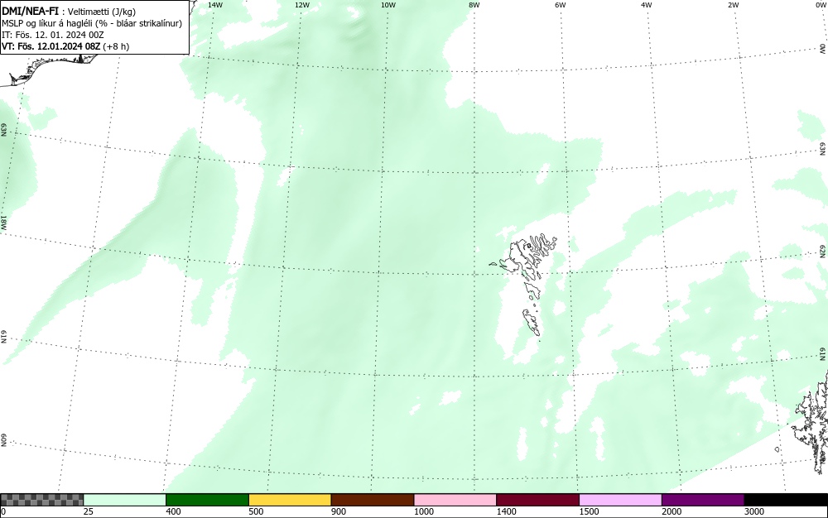Click the 8W longitude label
This screenshot has height=518, width=828.
pos(474,5)
